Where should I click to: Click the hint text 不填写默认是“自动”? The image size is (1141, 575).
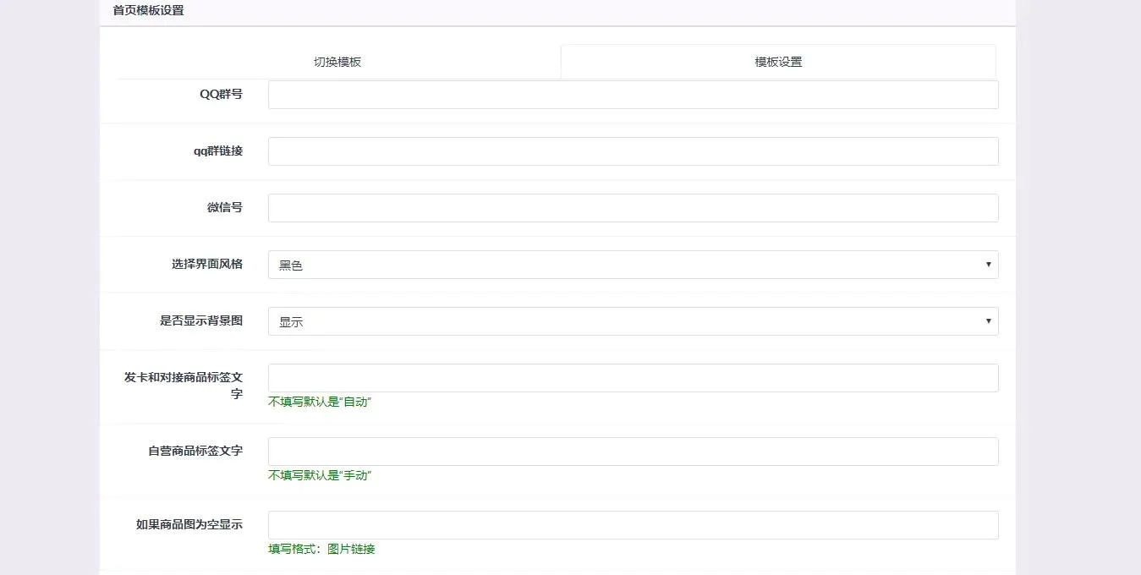[x=320, y=402]
